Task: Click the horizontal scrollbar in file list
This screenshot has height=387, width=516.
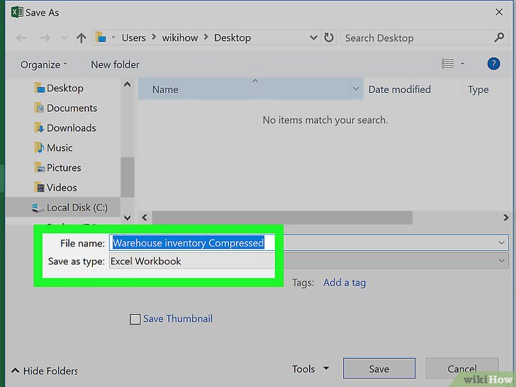Action: click(x=282, y=218)
